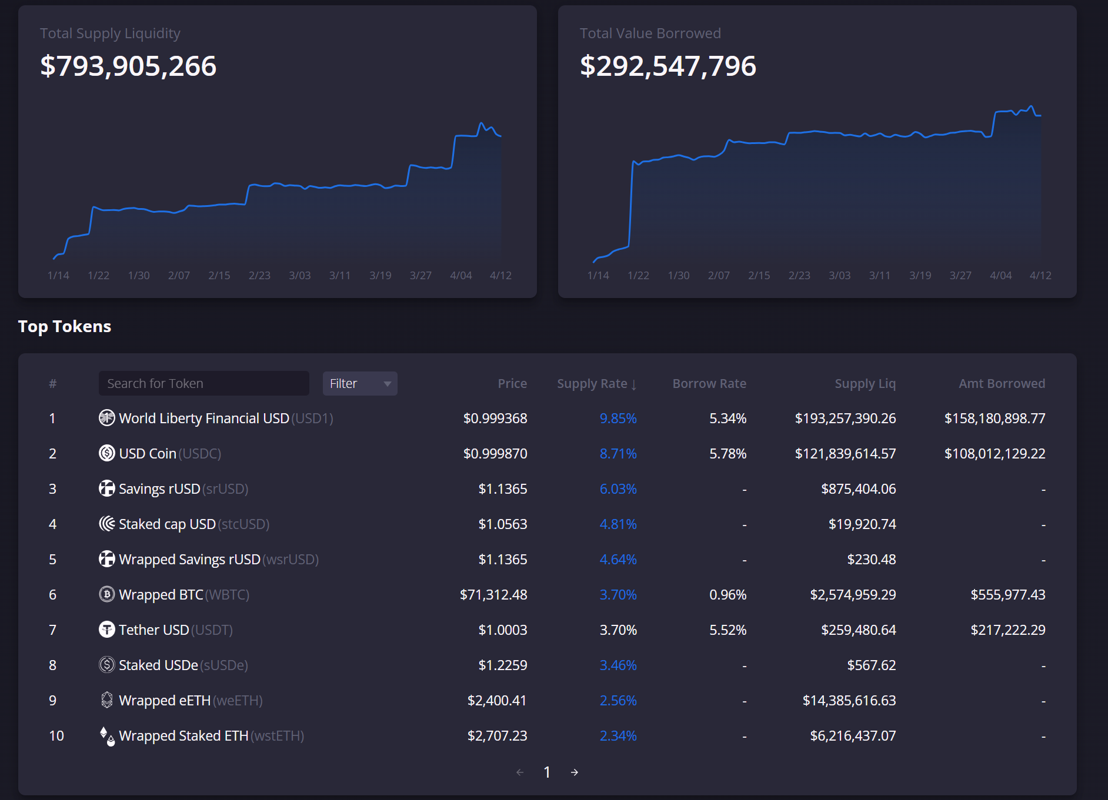1108x800 pixels.
Task: Click the $193,257,390.26 supply liquidity value
Action: click(x=845, y=418)
